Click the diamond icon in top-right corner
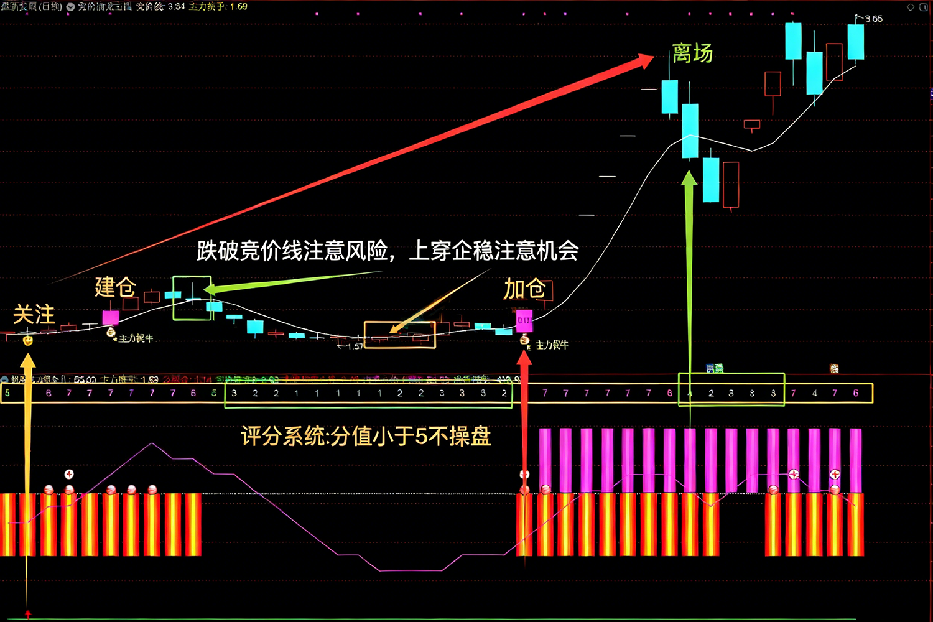This screenshot has width=933, height=622. pyautogui.click(x=911, y=7)
